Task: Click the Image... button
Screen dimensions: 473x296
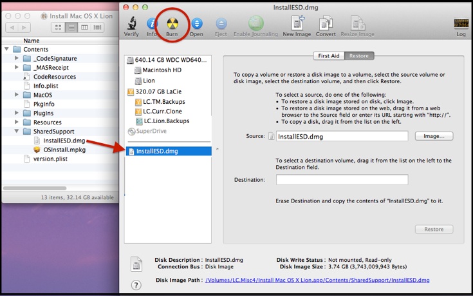Action: (434, 136)
